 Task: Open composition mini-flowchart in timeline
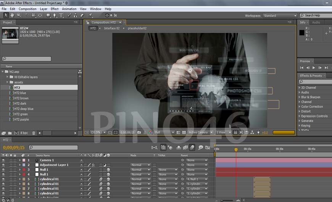(x=154, y=147)
